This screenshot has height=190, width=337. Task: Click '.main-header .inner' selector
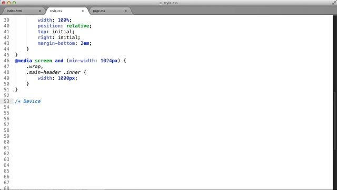coord(53,72)
